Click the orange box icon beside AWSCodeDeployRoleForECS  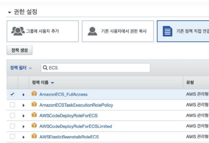point(34,115)
